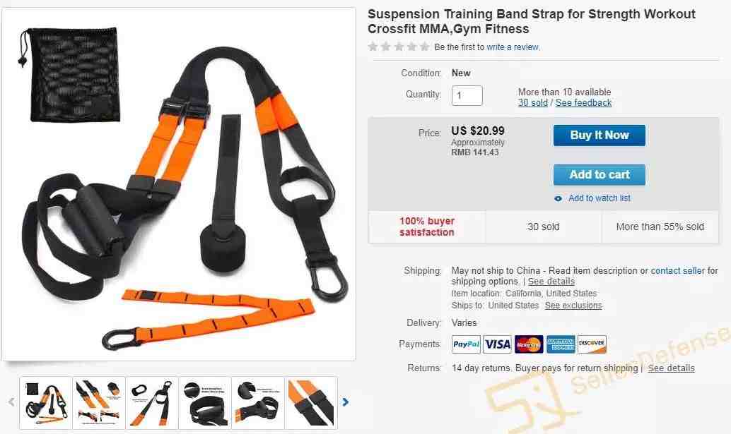The height and width of the screenshot is (434, 731).
Task: Open the See exclusions link
Action: pyautogui.click(x=573, y=306)
